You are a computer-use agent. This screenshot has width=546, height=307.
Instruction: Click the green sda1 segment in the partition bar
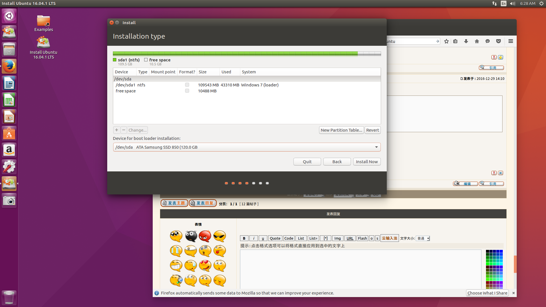pyautogui.click(x=235, y=53)
